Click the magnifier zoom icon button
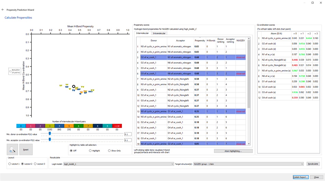Screen dimensions: 325x181 pyautogui.click(x=12, y=150)
